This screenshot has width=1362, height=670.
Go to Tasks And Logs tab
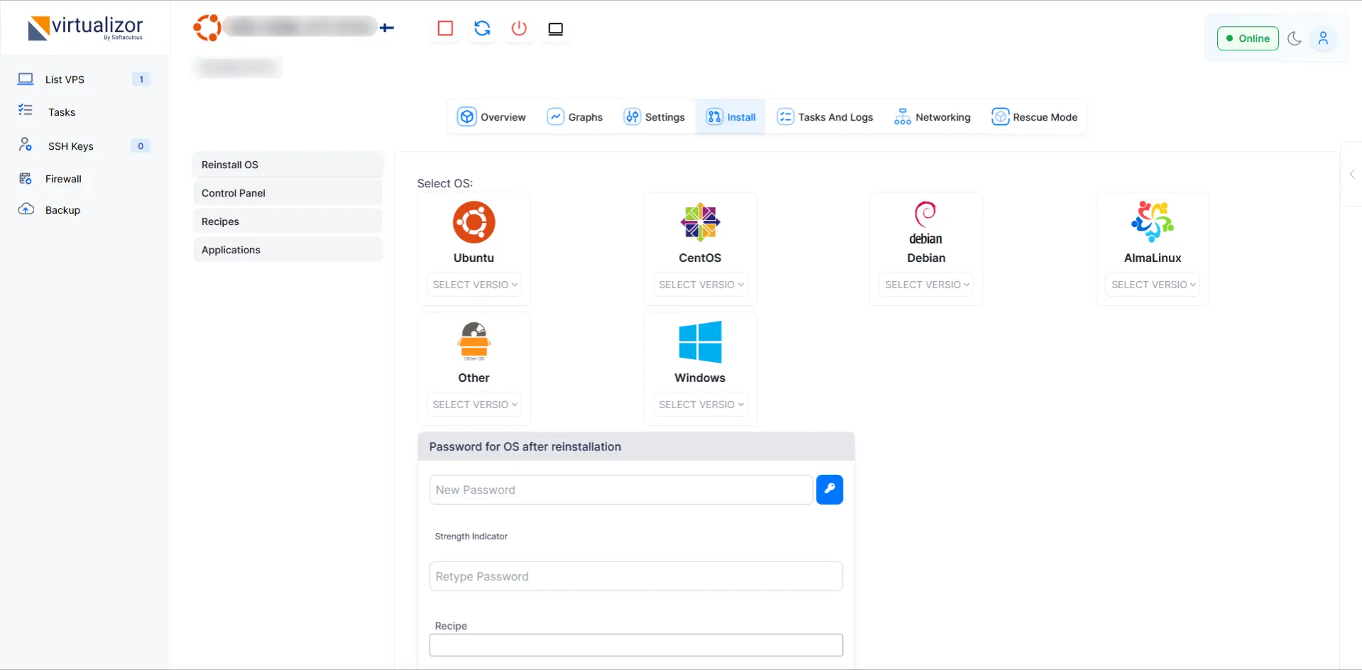point(825,117)
